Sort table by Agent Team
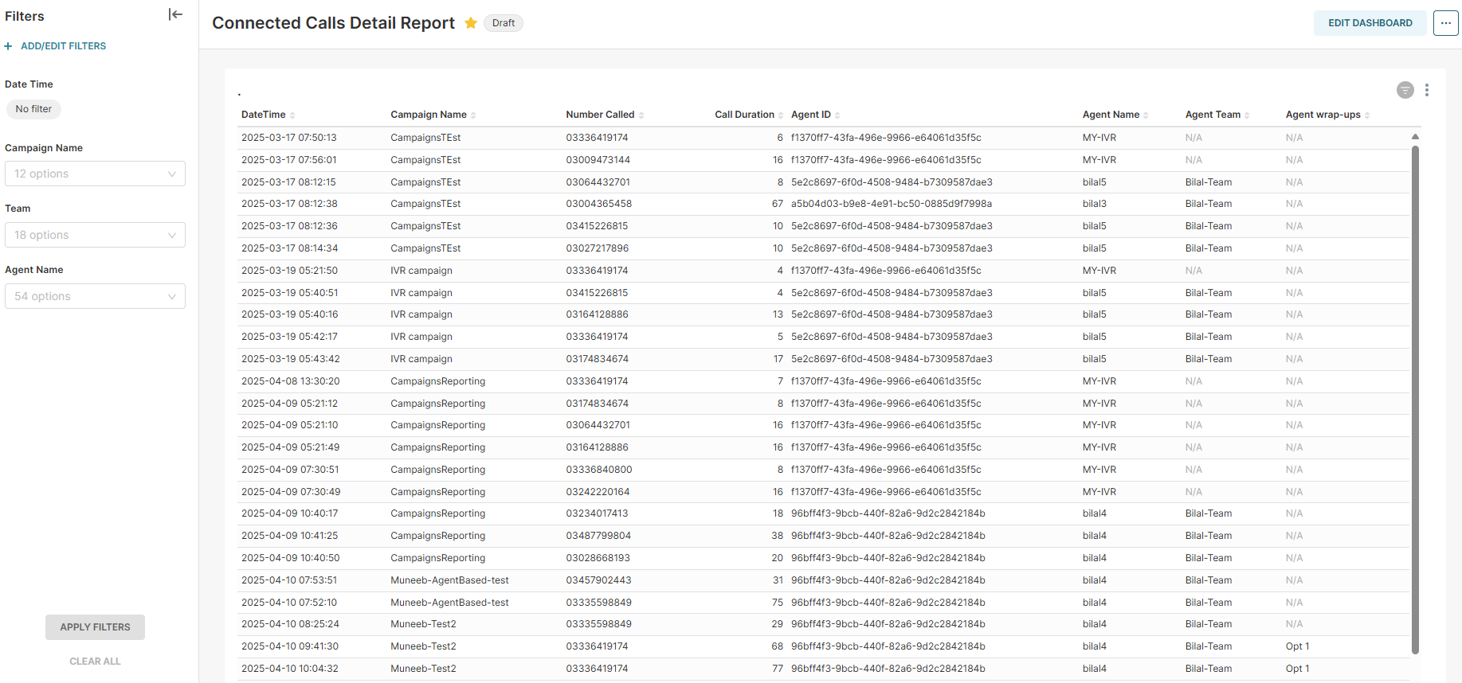The height and width of the screenshot is (683, 1462). 1213,115
